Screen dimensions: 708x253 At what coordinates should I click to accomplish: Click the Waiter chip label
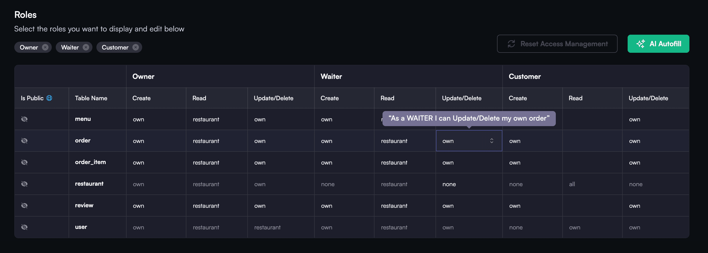coord(70,47)
